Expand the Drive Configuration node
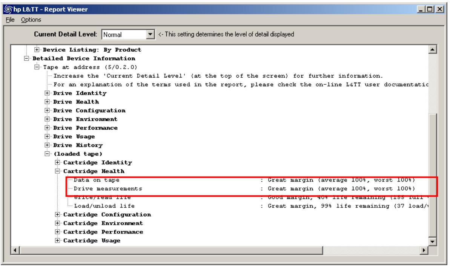The width and height of the screenshot is (450, 267). pyautogui.click(x=47, y=110)
